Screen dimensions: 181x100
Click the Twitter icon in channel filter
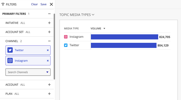[10, 50]
